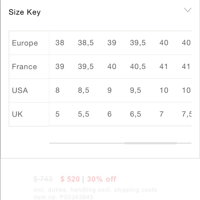Click Europe size 38 cell
The image size is (200, 200).
(60, 43)
